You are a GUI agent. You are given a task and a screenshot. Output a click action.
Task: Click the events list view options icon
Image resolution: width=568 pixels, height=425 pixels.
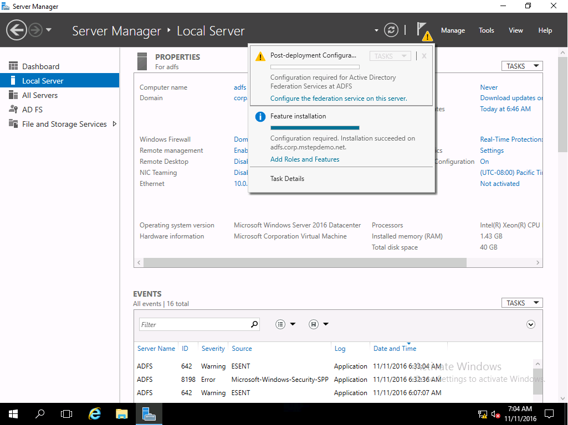281,324
